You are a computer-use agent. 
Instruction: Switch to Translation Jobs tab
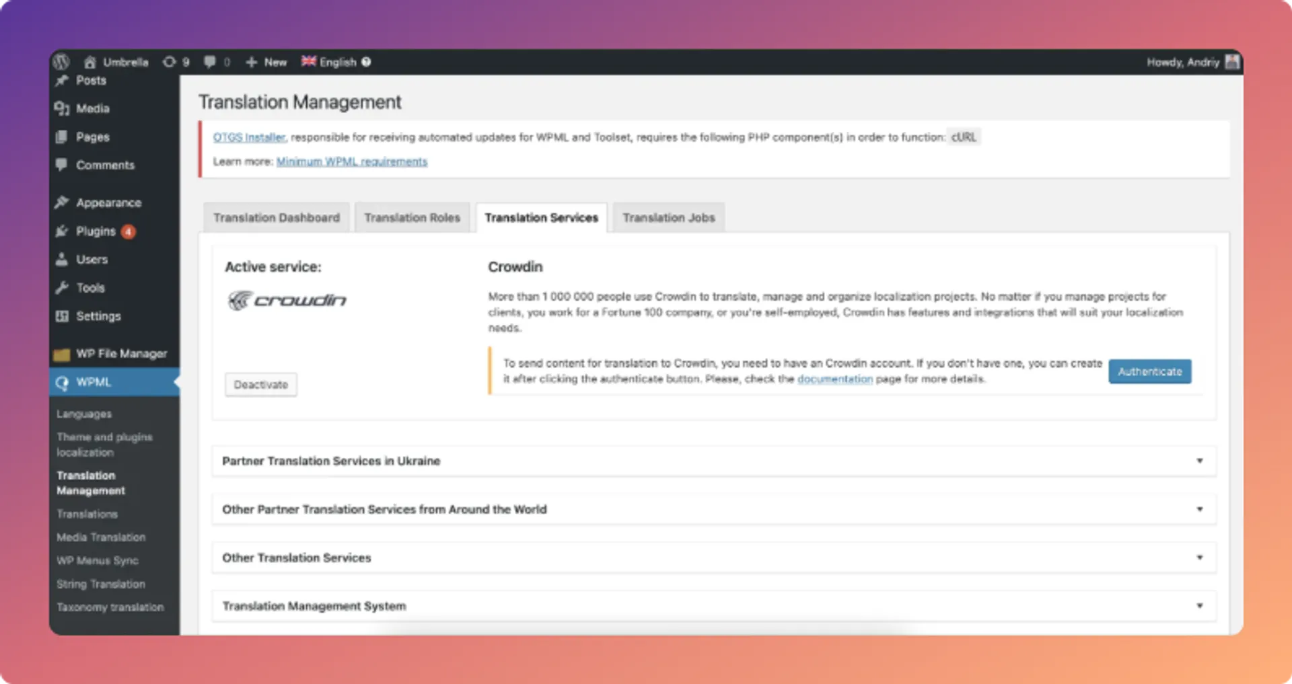point(669,217)
